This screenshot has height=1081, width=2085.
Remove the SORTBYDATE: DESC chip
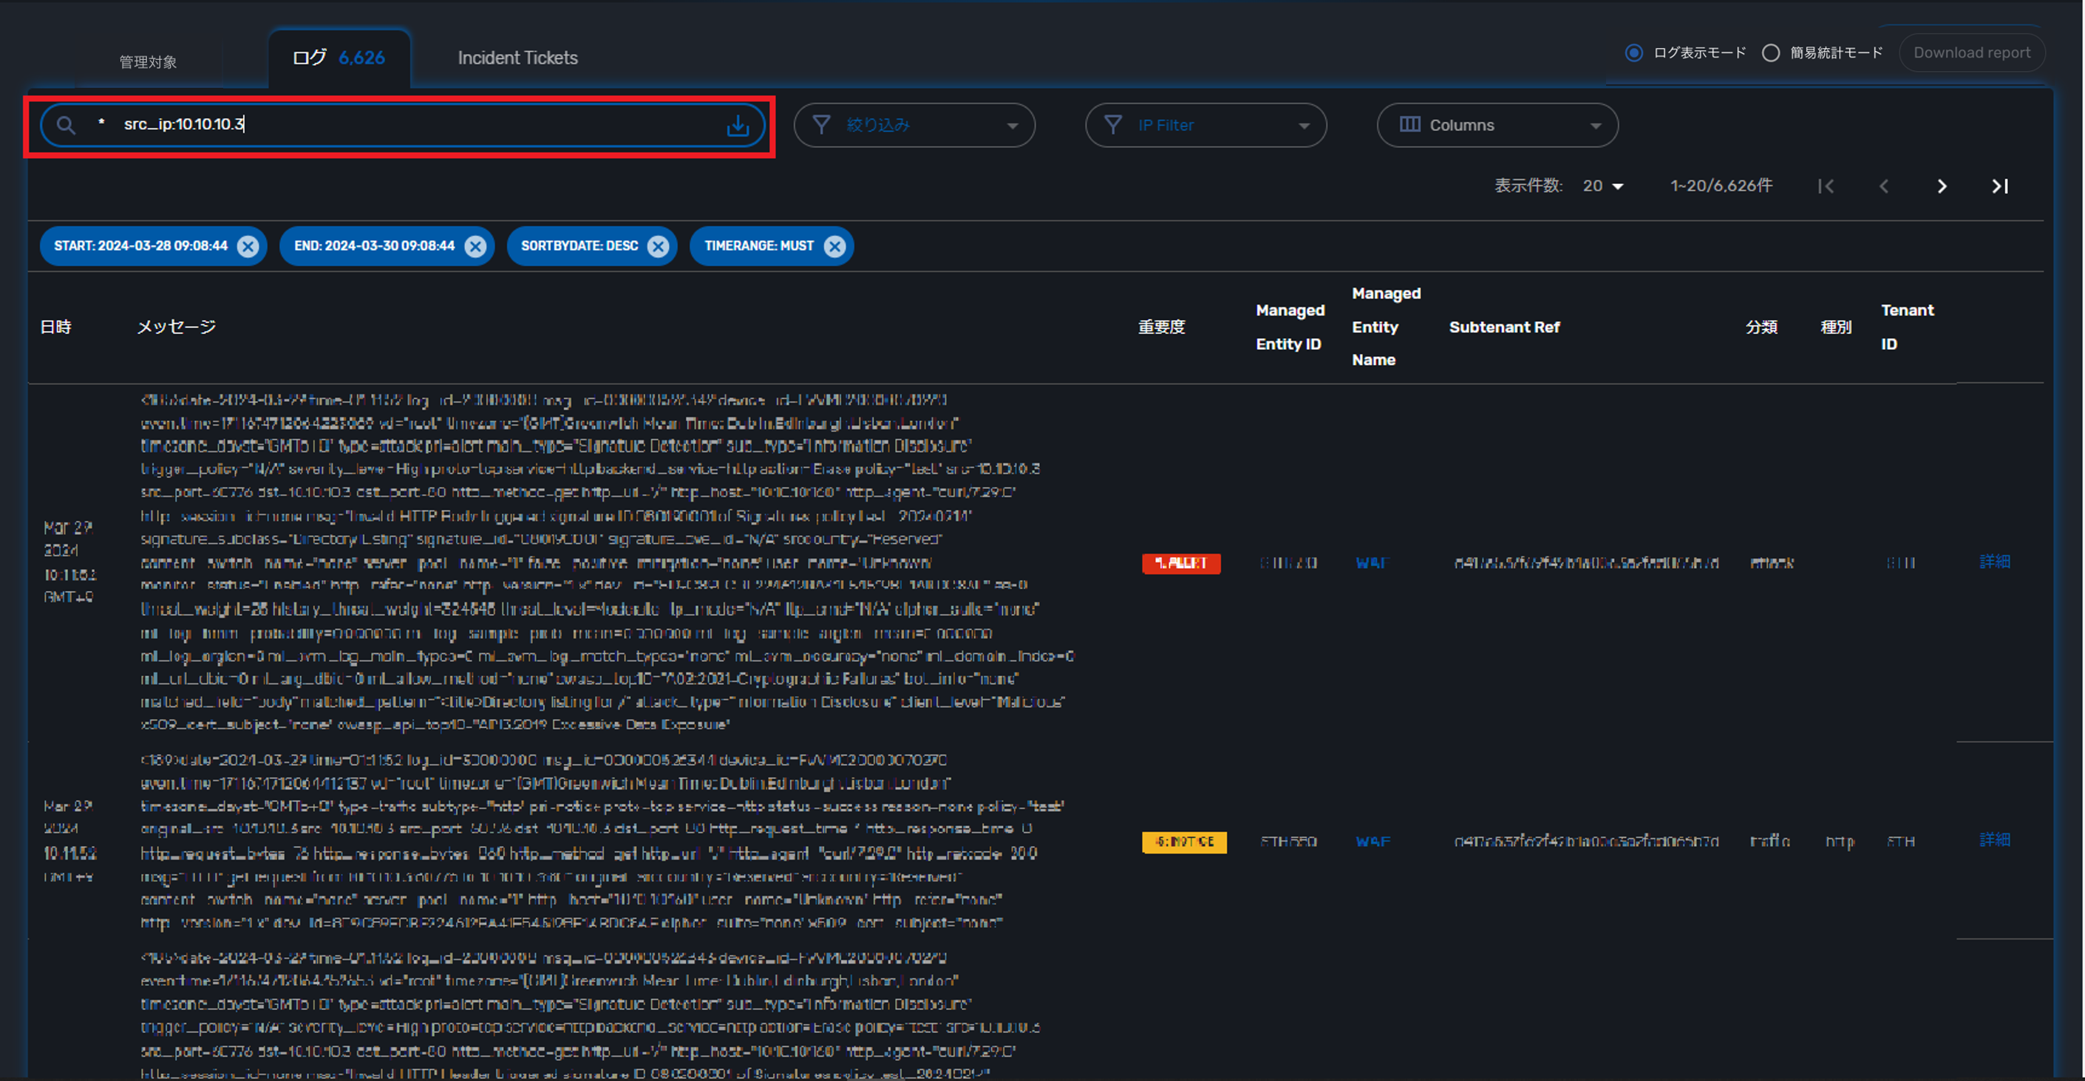click(x=659, y=246)
